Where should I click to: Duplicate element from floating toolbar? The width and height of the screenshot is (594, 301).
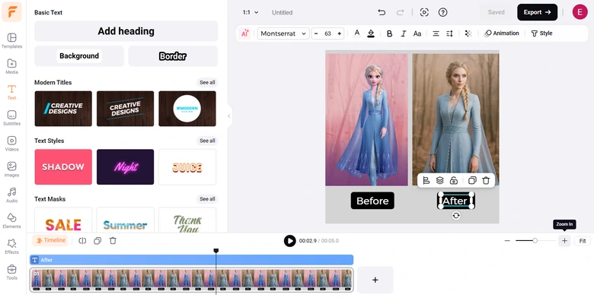click(472, 181)
